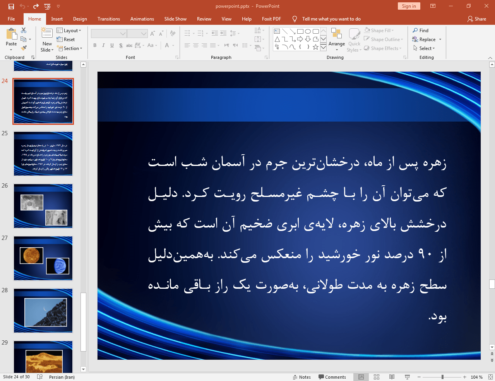
Task: Switch to Slide Sorter view icon
Action: click(377, 377)
